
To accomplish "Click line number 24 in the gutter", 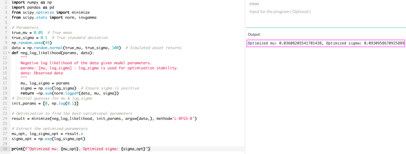I will (x=5, y=119).
